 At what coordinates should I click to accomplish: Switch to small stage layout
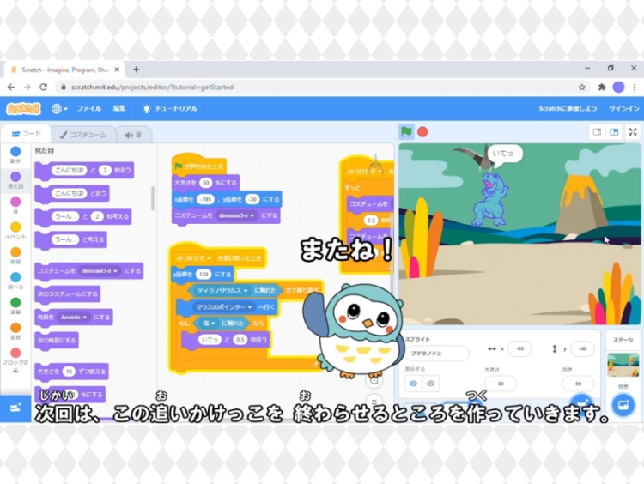[597, 132]
